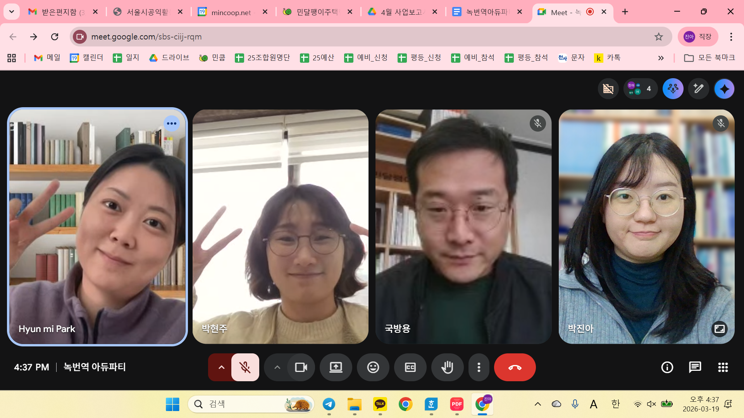This screenshot has height=418, width=744.
Task: Open the Gemini spark button
Action: 724,89
